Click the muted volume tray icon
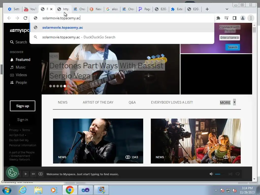 pos(234,190)
